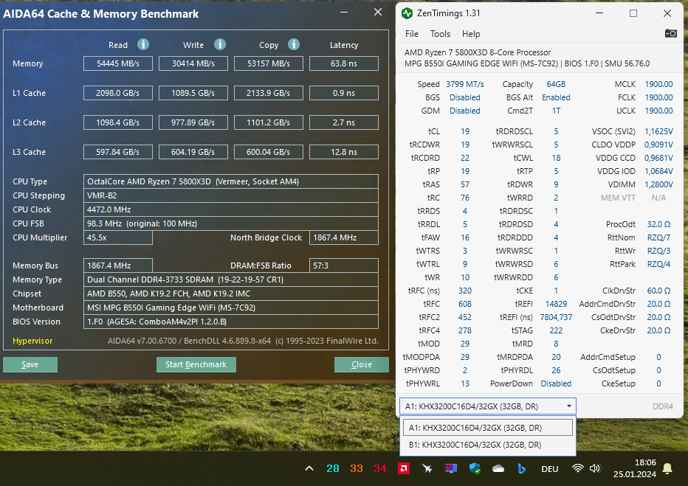Viewport: 688px width, 486px height.
Task: Click the L3 Cache Latency value 12.8 ns
Action: 343,152
